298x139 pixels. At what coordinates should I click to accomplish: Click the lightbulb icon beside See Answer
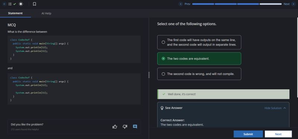162,108
